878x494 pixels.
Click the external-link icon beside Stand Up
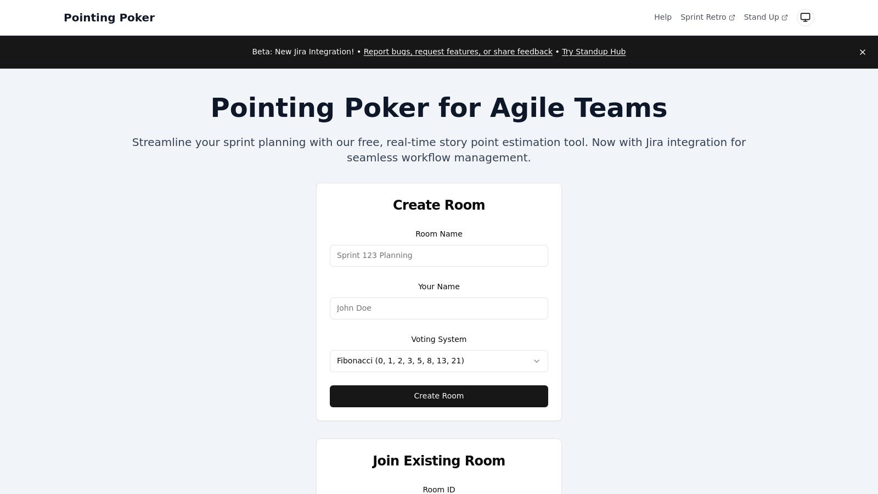[784, 18]
